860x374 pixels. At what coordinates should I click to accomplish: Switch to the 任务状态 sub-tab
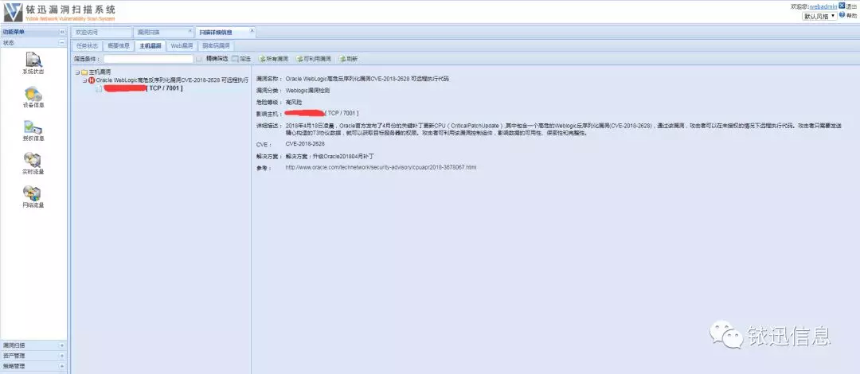[88, 46]
